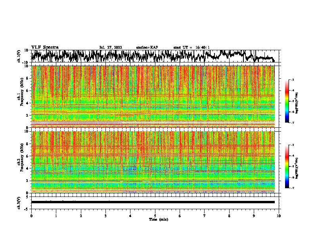Click the "ch.1(V)" waveform axis label
Image resolution: width=314 pixels, height=242 pixels.
click(19, 57)
